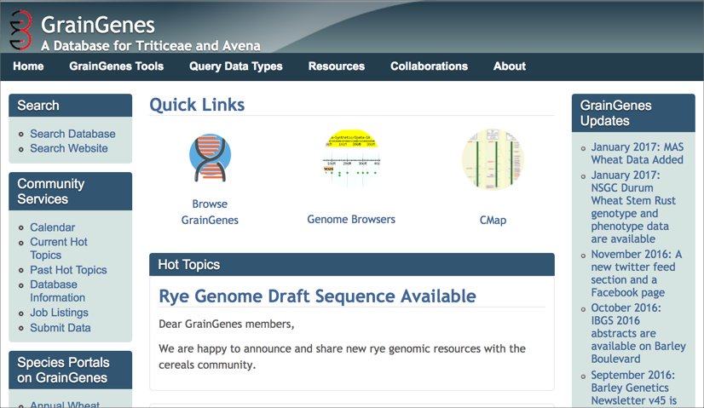
Task: Open Current Hot Topics link
Action: pos(59,248)
